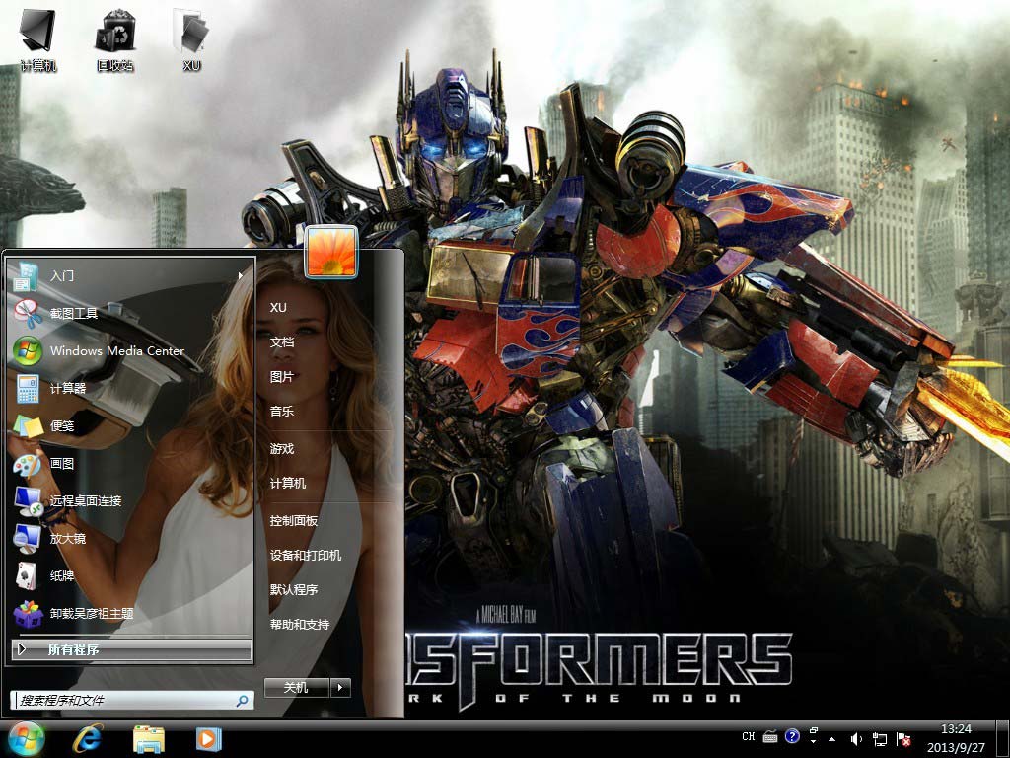Open 远程桌面连接 remote desktop
Image resolution: width=1010 pixels, height=758 pixels.
point(86,500)
